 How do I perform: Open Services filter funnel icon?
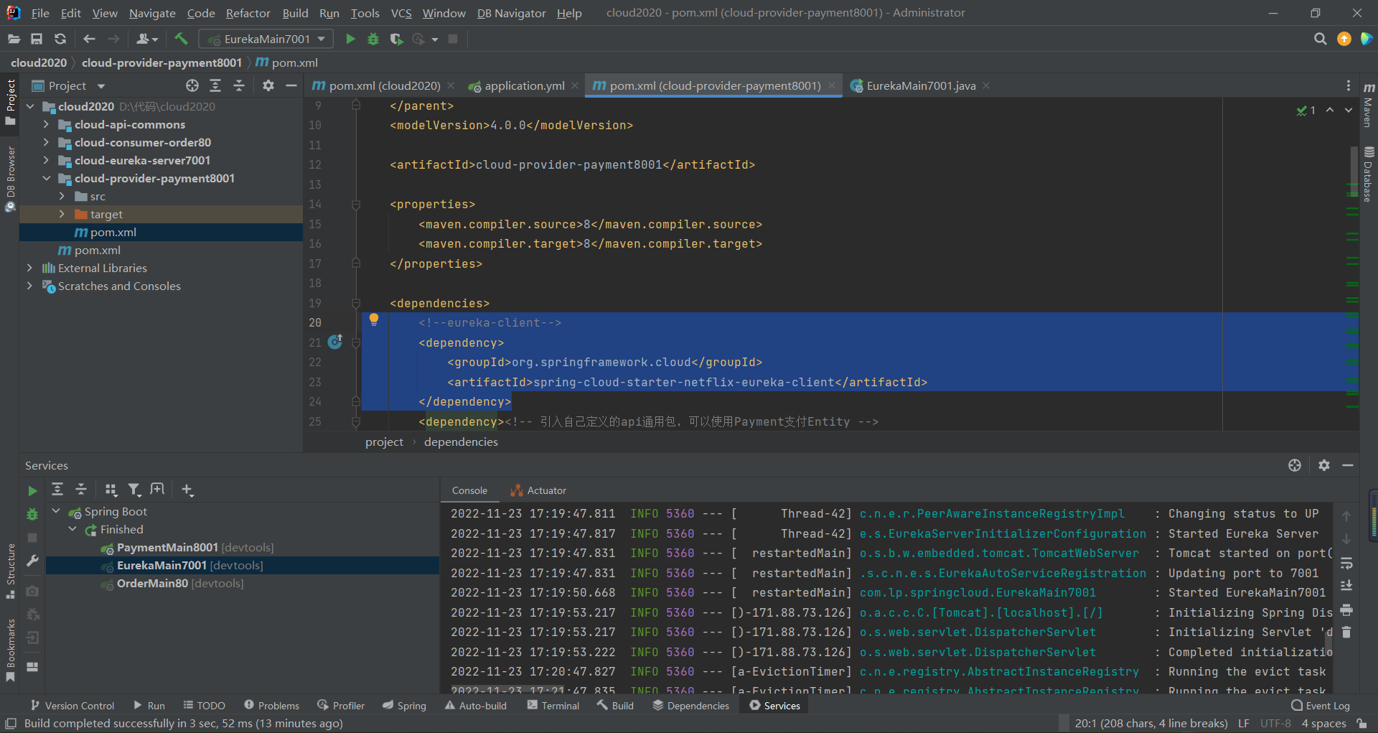tap(133, 490)
